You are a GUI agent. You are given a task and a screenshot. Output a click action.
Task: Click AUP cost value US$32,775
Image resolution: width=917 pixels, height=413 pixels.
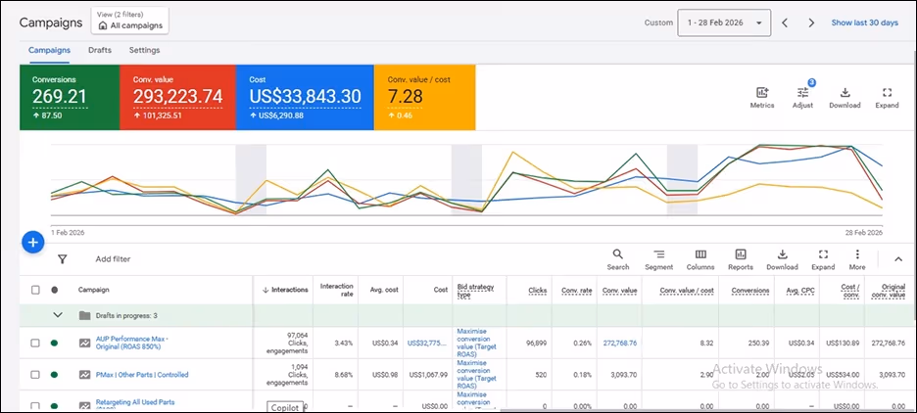427,344
